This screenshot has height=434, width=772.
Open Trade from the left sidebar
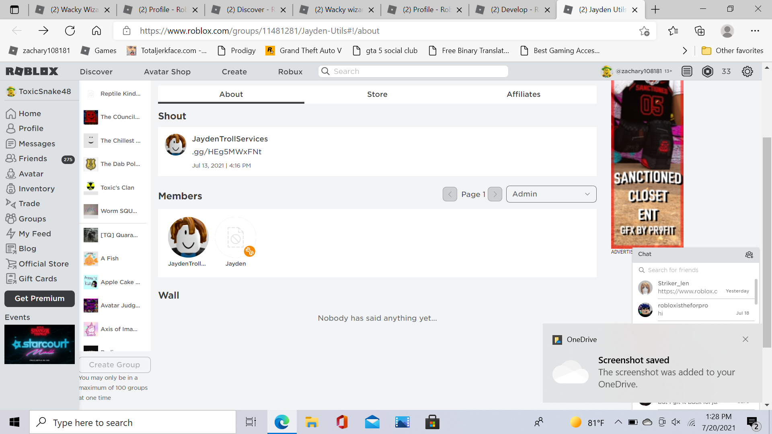click(x=29, y=203)
